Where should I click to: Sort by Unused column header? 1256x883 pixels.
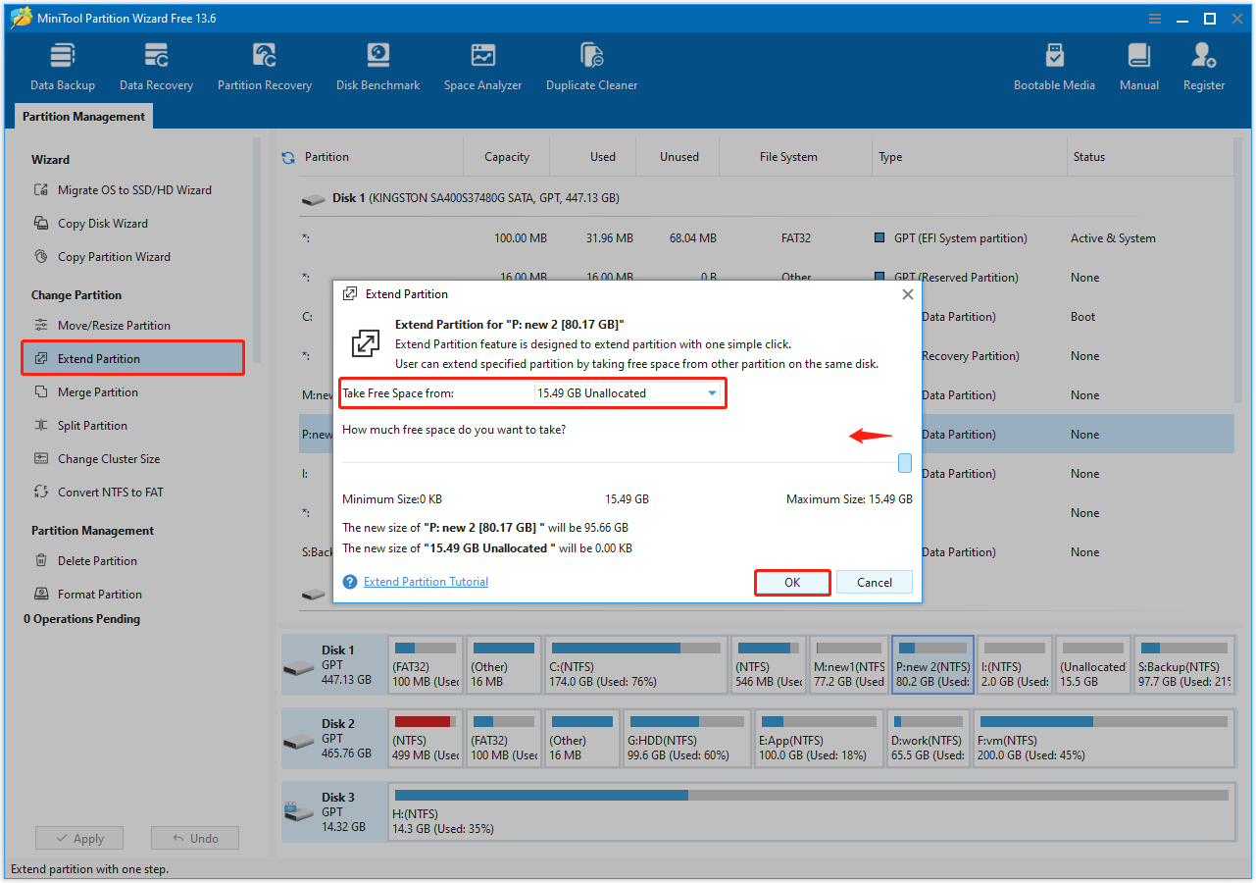(x=679, y=157)
